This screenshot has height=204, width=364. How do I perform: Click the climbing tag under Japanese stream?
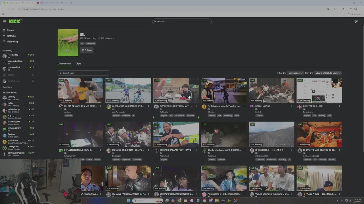point(282,160)
